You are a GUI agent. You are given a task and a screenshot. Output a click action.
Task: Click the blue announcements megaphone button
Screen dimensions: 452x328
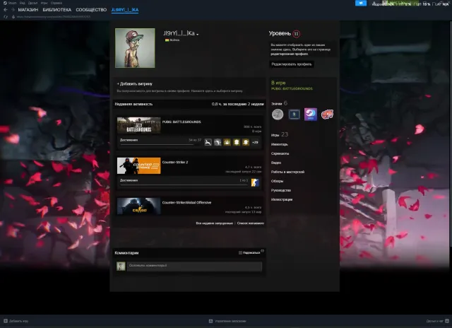pos(361,3)
